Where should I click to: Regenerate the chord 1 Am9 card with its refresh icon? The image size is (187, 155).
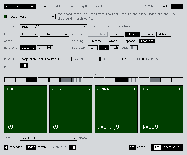[44, 89]
